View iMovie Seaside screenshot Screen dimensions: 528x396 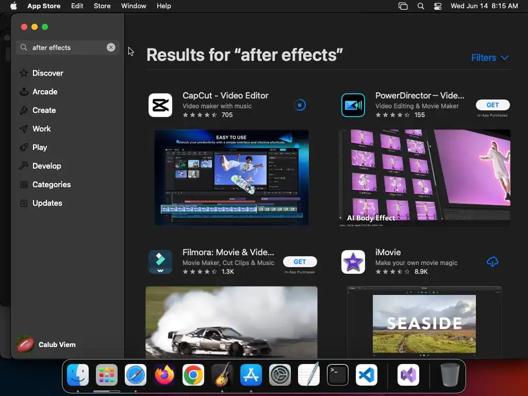424,322
